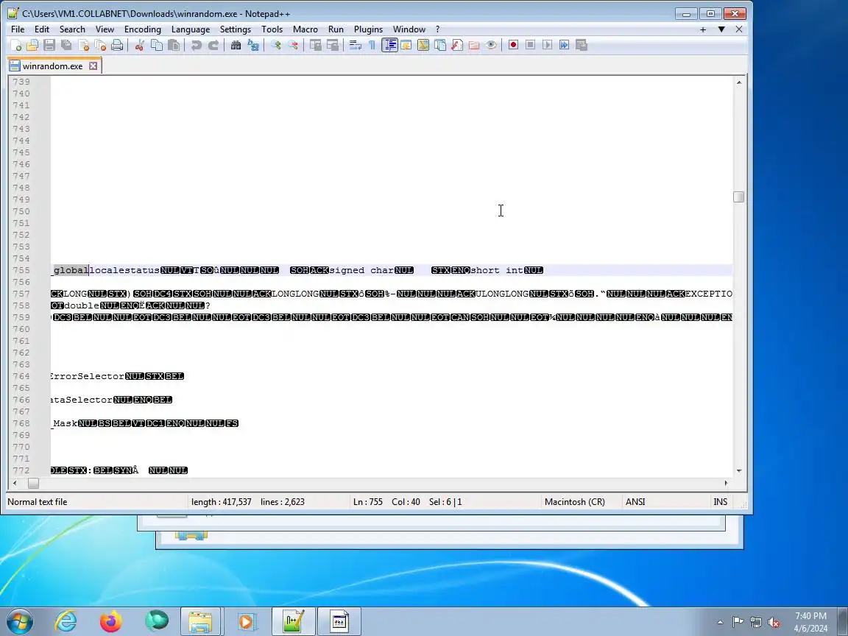Click the vertical scrollbar thumb
The height and width of the screenshot is (636, 848).
739,197
